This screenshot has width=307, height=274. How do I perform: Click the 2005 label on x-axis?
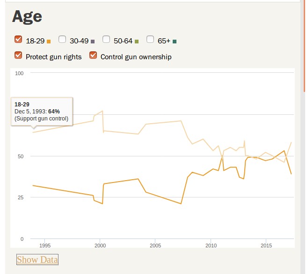(x=155, y=246)
